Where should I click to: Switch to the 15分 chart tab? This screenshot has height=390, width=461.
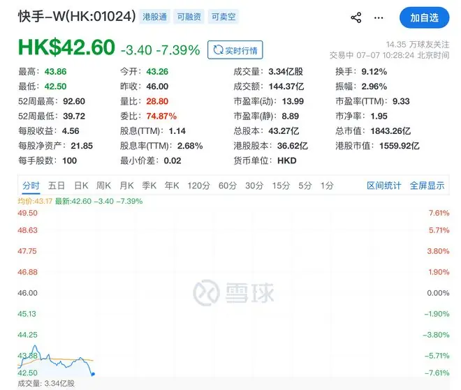coord(281,186)
